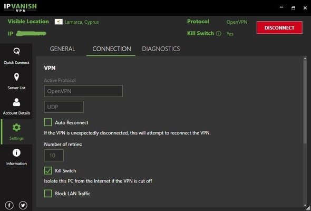Select the CONNECTION tab
The image size is (311, 211).
pos(111,49)
